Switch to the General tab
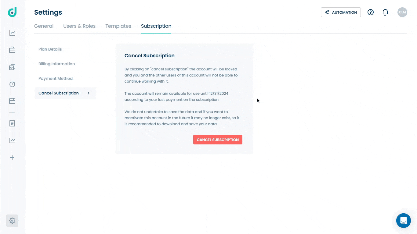 (x=44, y=26)
